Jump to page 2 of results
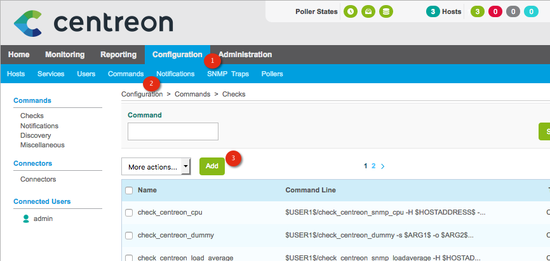 click(373, 166)
